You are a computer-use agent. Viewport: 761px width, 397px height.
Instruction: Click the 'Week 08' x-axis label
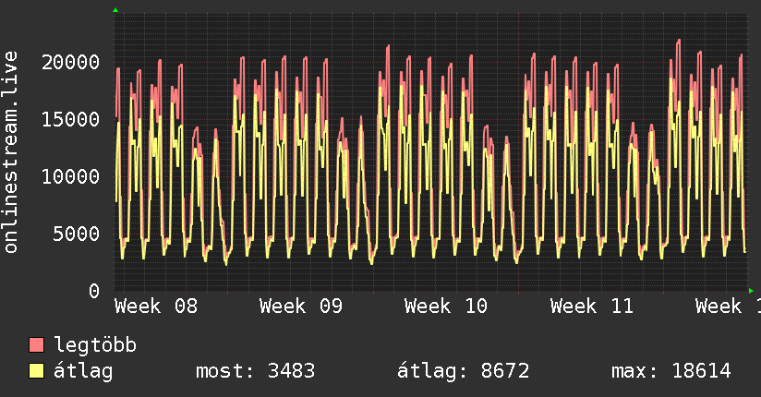click(156, 307)
